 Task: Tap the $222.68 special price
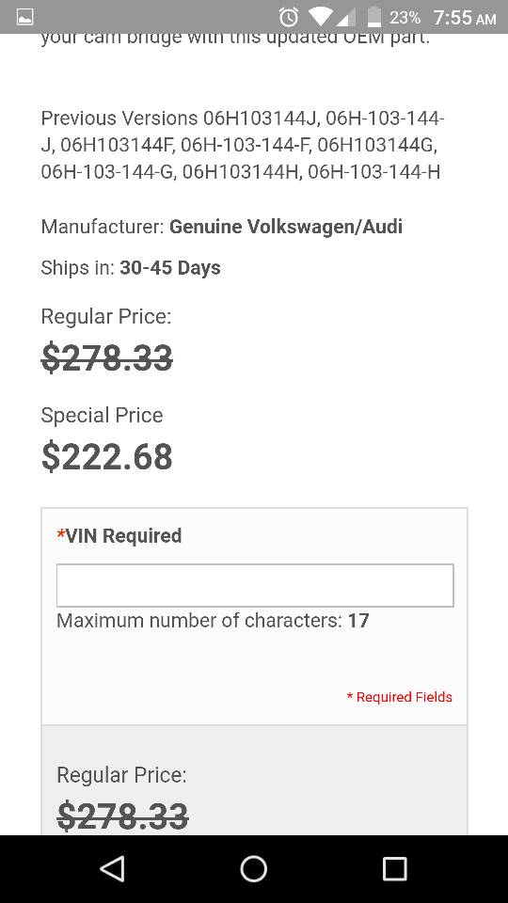tap(107, 457)
